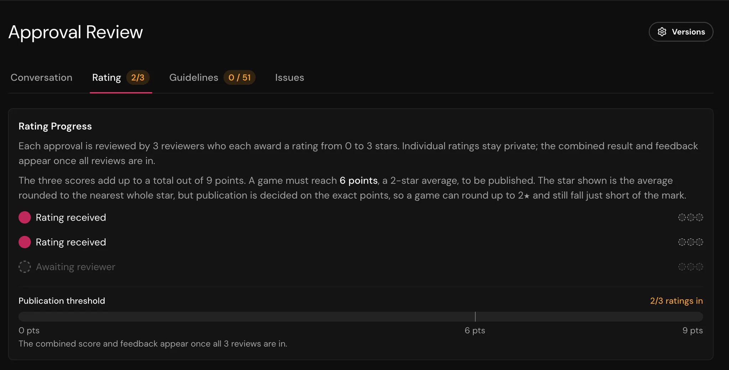The image size is (729, 370).
Task: Click the 6 pts threshold marker on bar
Action: pos(475,317)
